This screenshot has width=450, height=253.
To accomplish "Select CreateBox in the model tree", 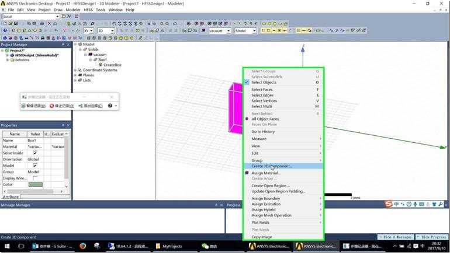I will (112, 65).
